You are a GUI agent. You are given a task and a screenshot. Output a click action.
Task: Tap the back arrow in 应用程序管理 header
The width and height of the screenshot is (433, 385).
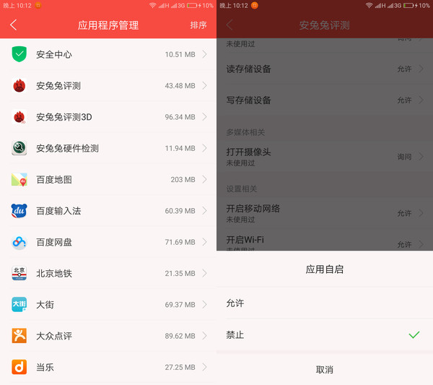coord(14,25)
